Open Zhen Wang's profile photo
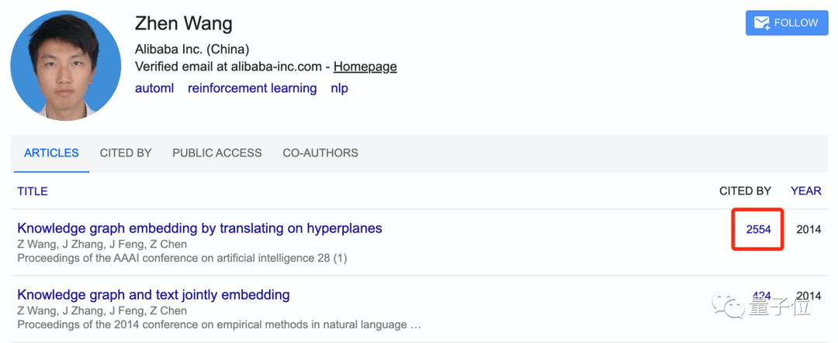The height and width of the screenshot is (343, 838). 66,66
